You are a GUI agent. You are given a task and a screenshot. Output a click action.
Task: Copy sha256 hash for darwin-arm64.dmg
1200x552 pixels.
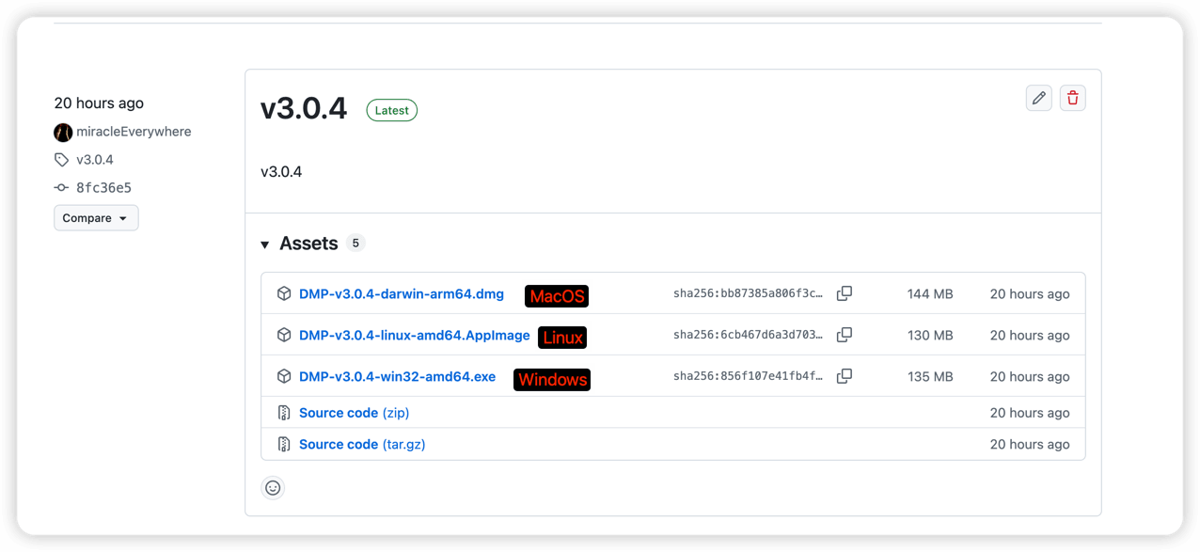point(845,293)
